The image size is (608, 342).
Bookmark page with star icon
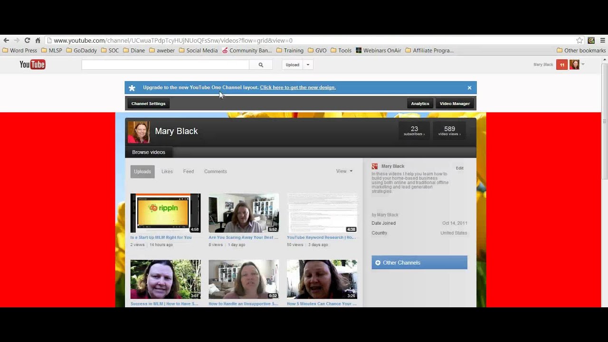point(579,40)
